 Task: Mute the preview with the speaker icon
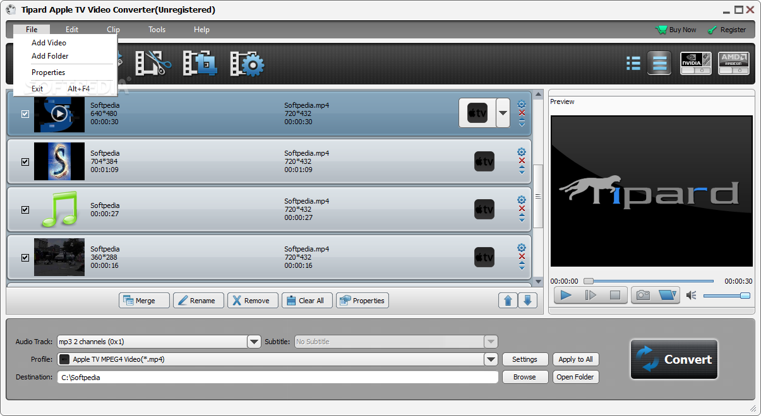(692, 295)
